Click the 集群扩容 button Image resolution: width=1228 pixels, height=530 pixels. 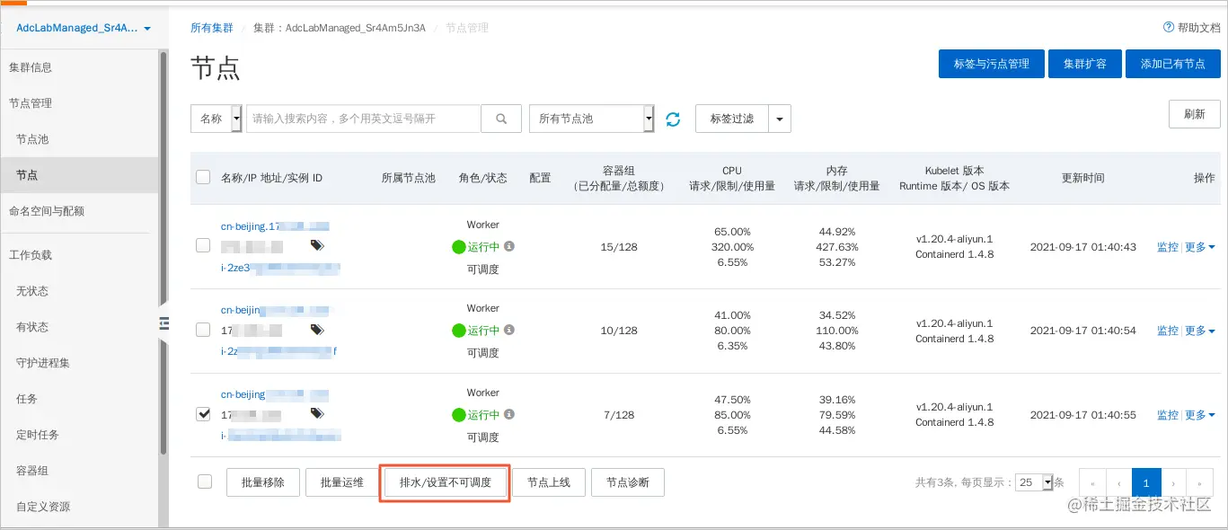tap(1085, 64)
